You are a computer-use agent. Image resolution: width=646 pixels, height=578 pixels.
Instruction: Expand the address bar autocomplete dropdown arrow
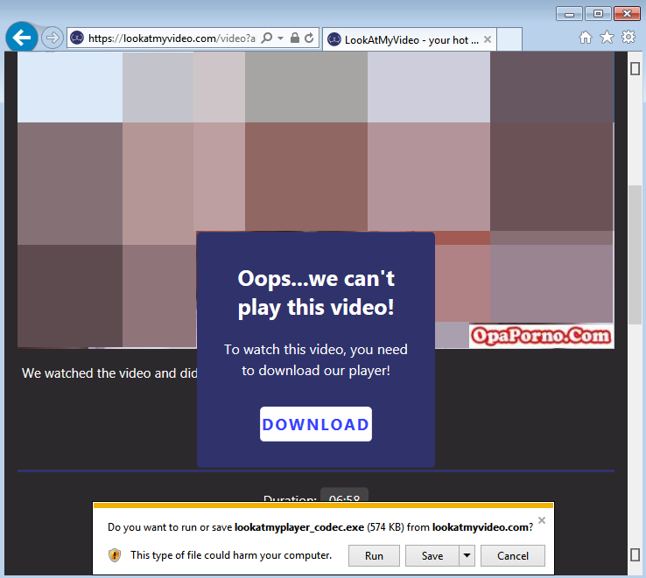click(280, 38)
